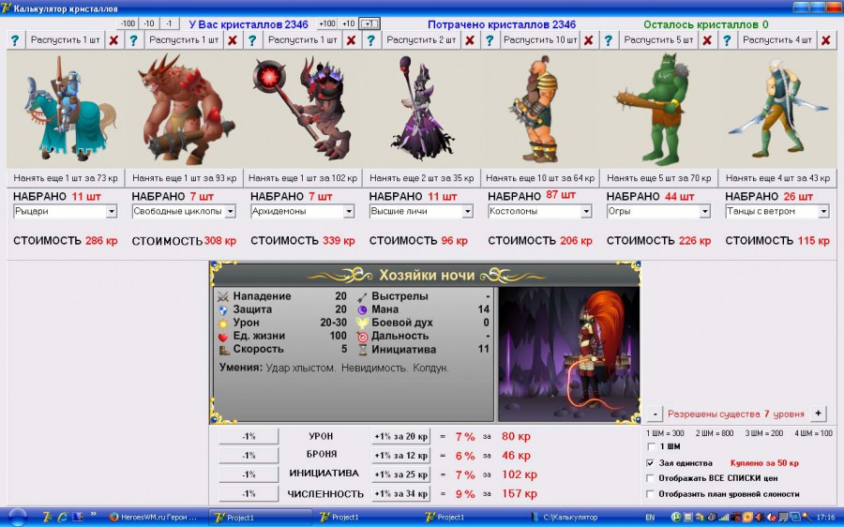Decrease УРОН by clicking its -1% button
844x527 pixels.
249,437
